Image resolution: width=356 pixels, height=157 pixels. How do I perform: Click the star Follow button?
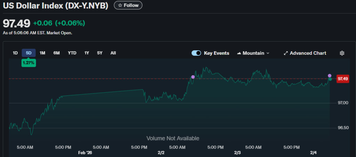[128, 5]
